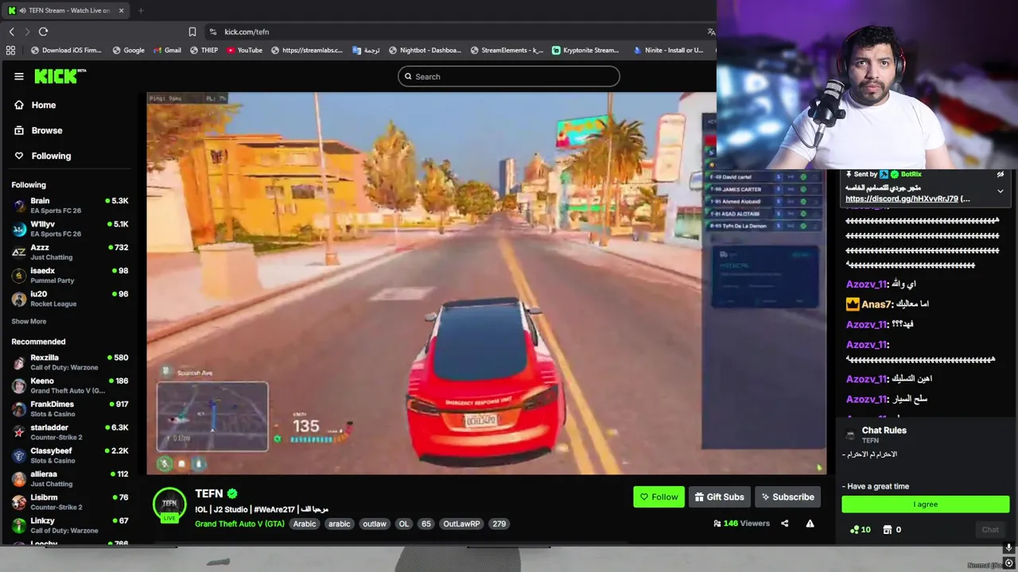Subscribe to the TEFN channel

787,497
